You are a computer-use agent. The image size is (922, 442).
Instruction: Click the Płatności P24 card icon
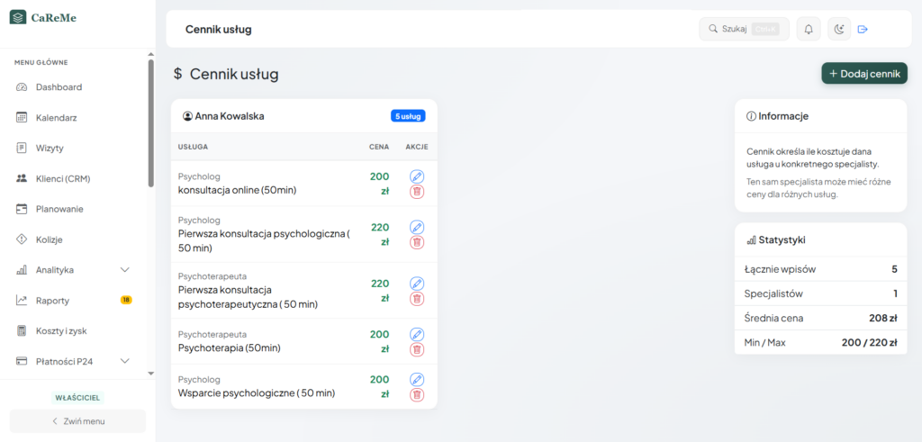(x=22, y=361)
